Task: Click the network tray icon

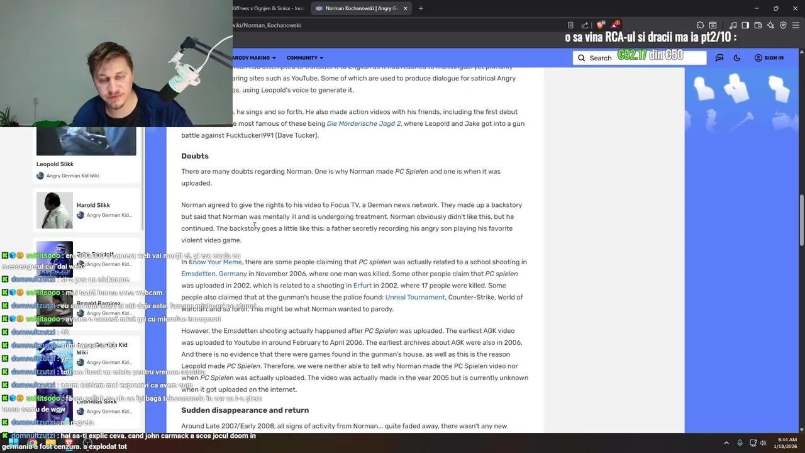Action: (753, 443)
